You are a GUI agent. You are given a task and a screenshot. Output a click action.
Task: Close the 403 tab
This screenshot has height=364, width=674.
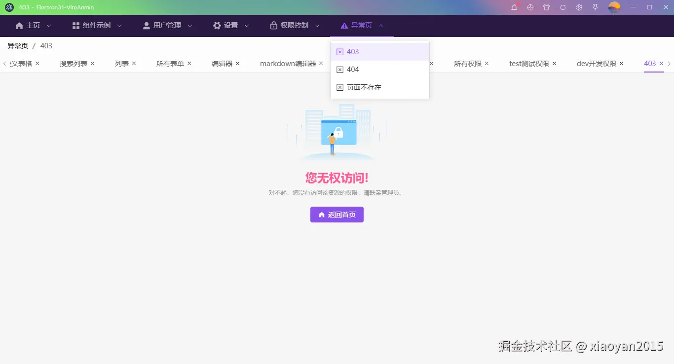coord(661,64)
